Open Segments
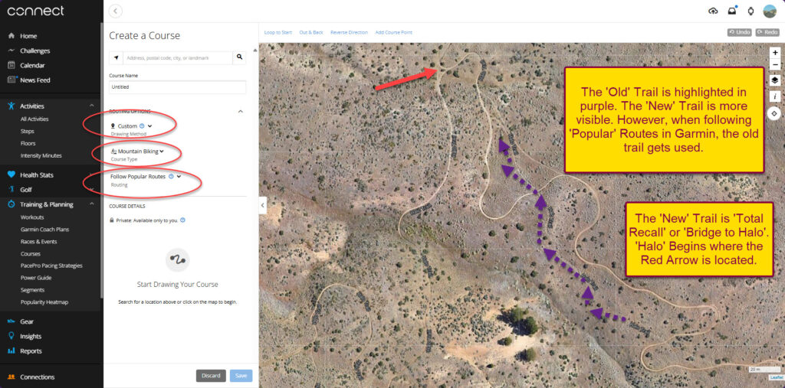The width and height of the screenshot is (785, 388). pos(32,290)
